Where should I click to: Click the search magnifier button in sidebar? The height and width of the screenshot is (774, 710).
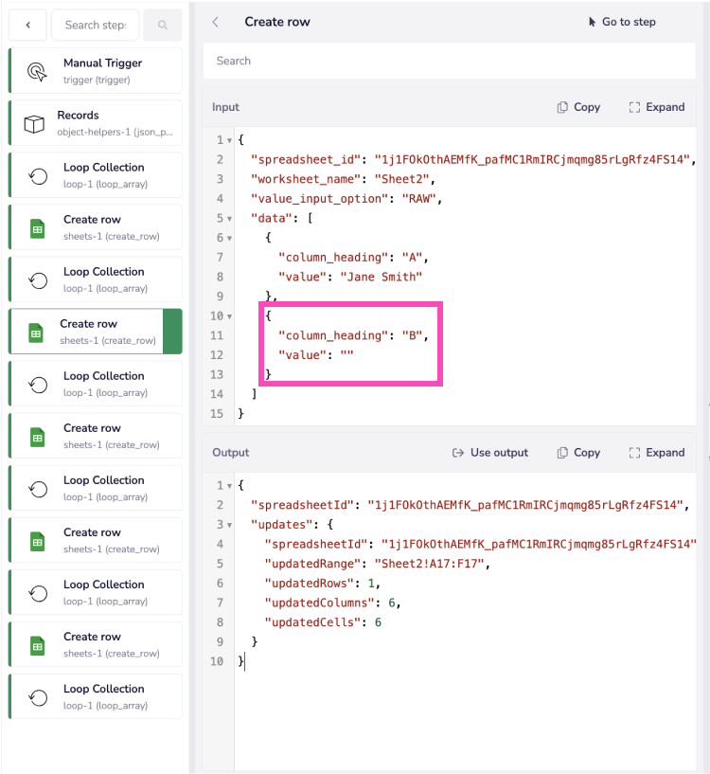162,25
